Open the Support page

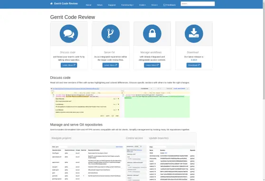112,5
